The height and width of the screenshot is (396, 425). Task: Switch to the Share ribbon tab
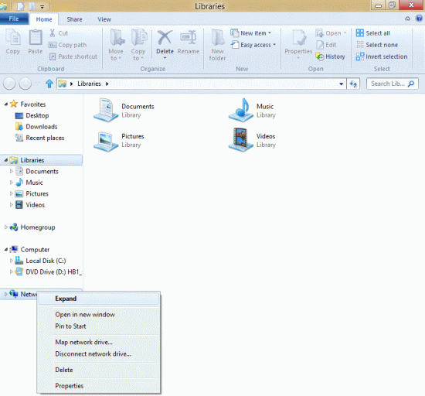[x=74, y=19]
